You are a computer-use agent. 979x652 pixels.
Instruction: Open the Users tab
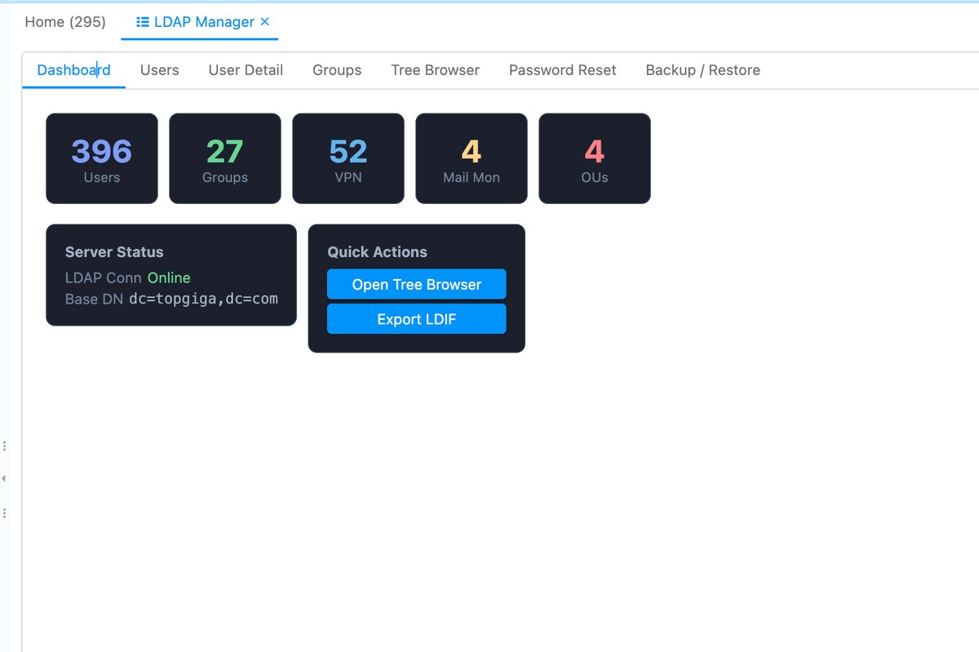(x=159, y=70)
